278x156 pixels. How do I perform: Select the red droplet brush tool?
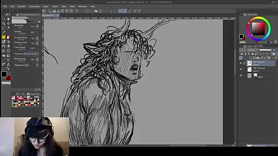pos(8,37)
